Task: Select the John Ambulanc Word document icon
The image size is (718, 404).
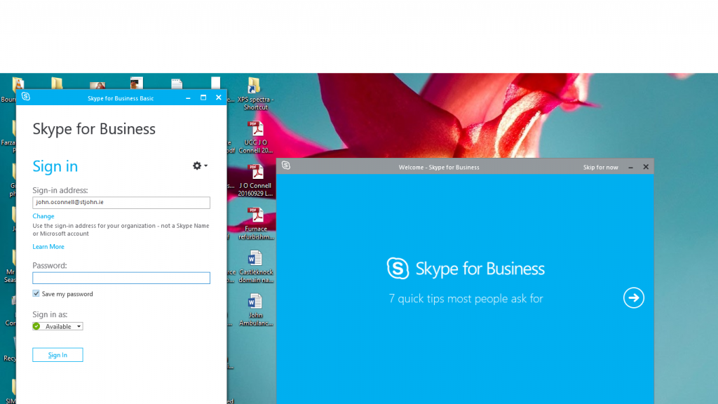Action: [255, 309]
